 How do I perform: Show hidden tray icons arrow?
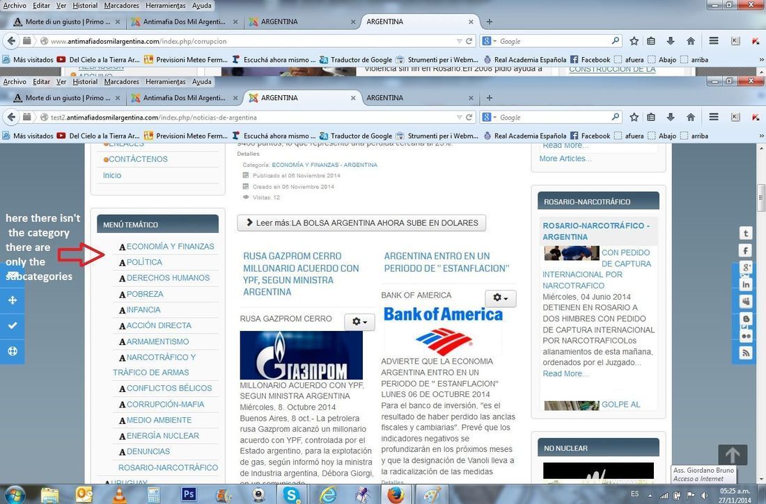650,495
